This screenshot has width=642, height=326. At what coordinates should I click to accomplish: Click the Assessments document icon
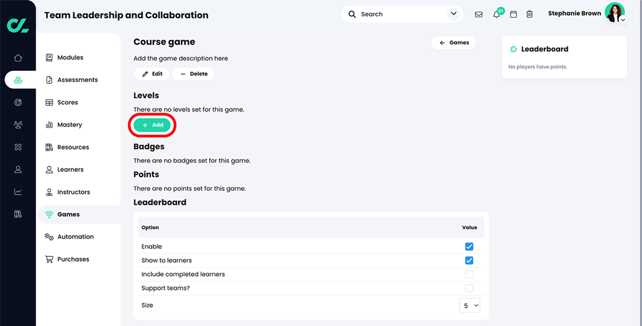tap(49, 80)
